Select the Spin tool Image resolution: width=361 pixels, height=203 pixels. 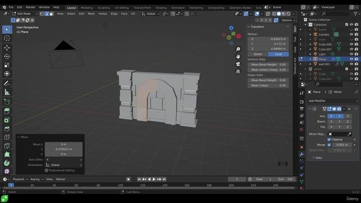pos(7,163)
